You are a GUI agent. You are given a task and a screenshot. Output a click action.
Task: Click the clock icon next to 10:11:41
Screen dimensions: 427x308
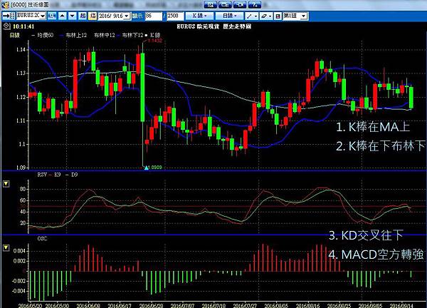7,26
